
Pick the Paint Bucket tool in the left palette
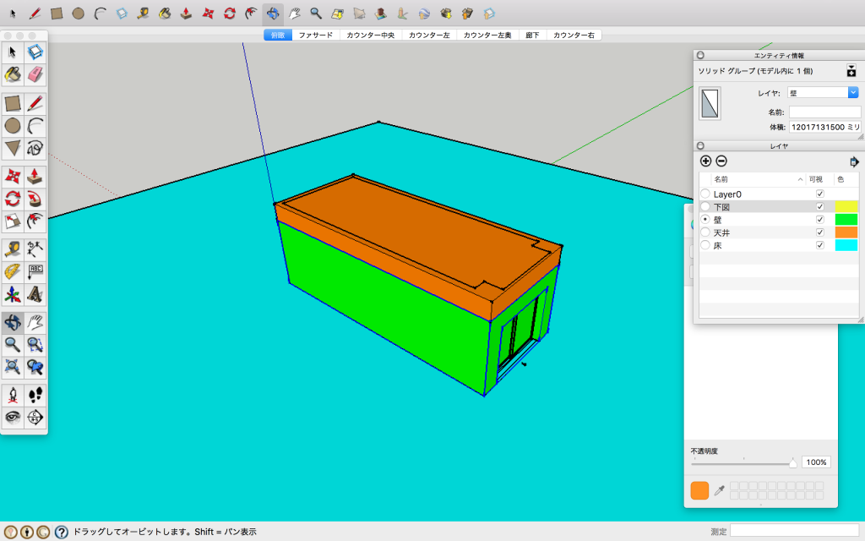[x=13, y=74]
